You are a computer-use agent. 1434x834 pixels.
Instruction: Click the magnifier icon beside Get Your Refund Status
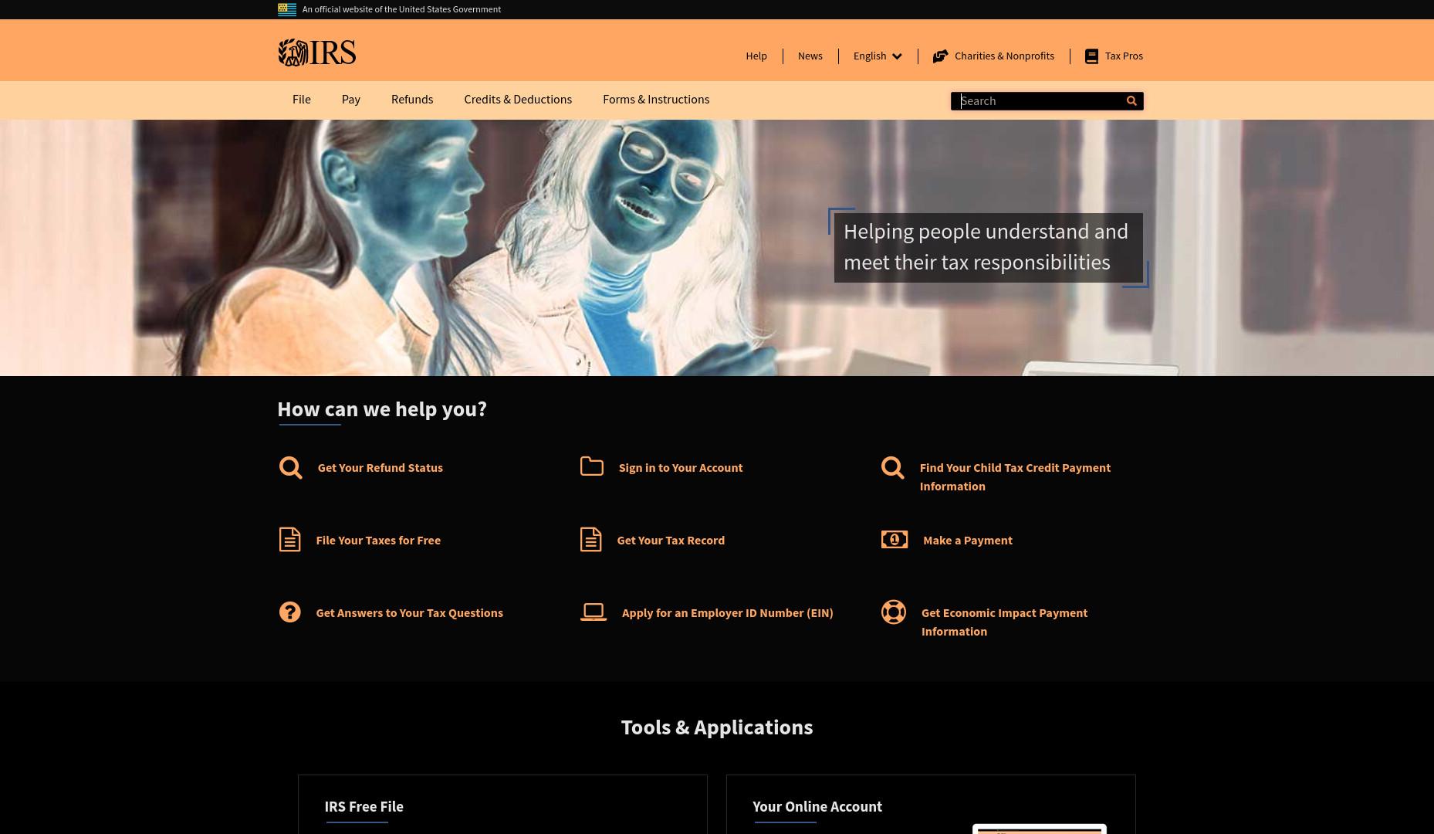(x=290, y=467)
